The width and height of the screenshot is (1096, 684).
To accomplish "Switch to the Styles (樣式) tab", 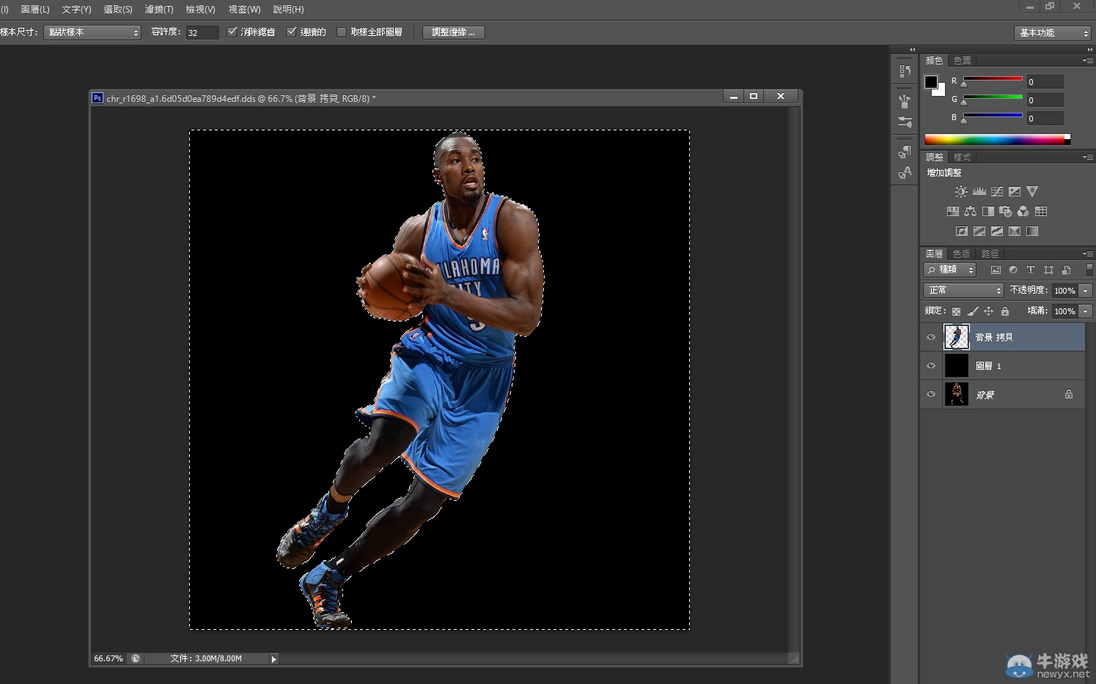I will (962, 157).
